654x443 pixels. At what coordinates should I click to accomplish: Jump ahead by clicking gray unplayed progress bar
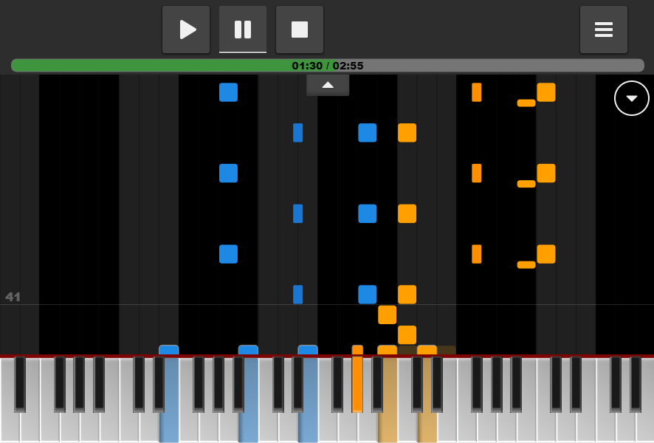click(502, 66)
